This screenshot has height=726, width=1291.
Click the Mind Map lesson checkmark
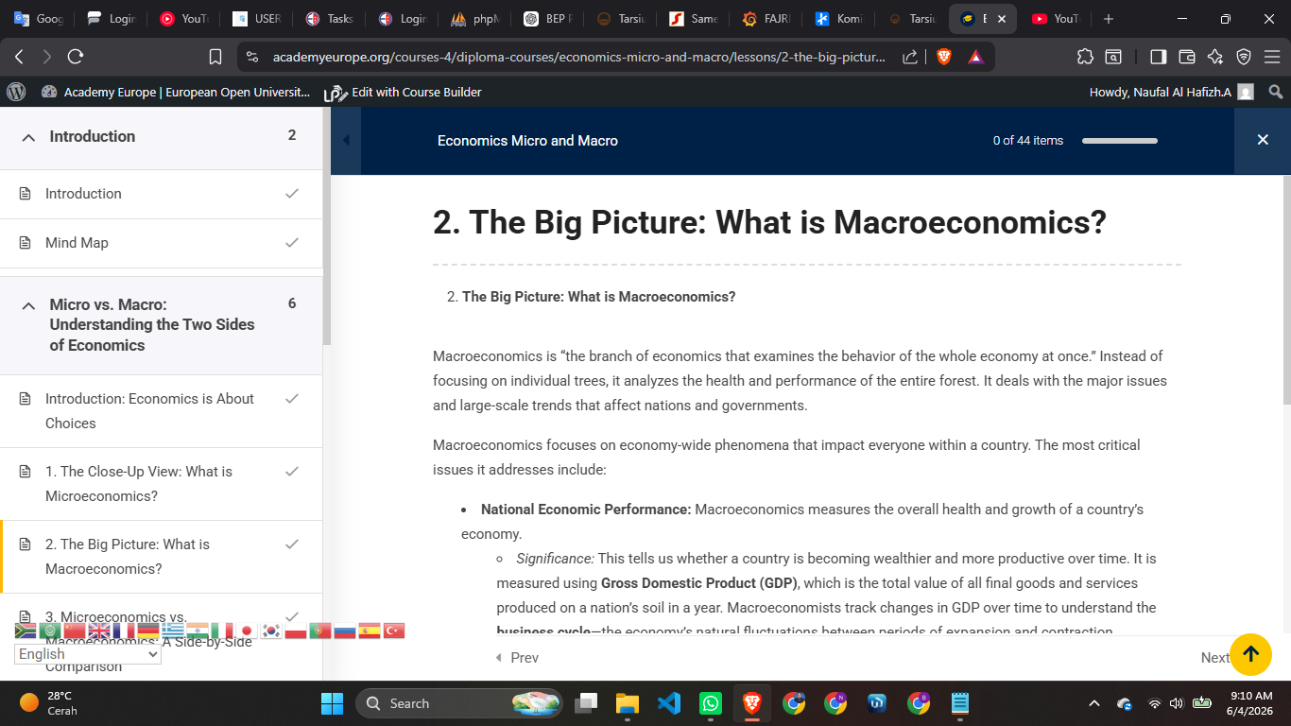[x=292, y=242]
